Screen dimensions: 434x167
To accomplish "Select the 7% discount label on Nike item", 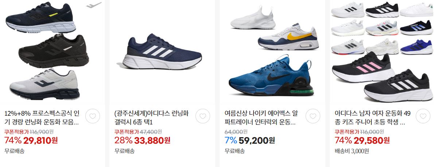I will [231, 140].
